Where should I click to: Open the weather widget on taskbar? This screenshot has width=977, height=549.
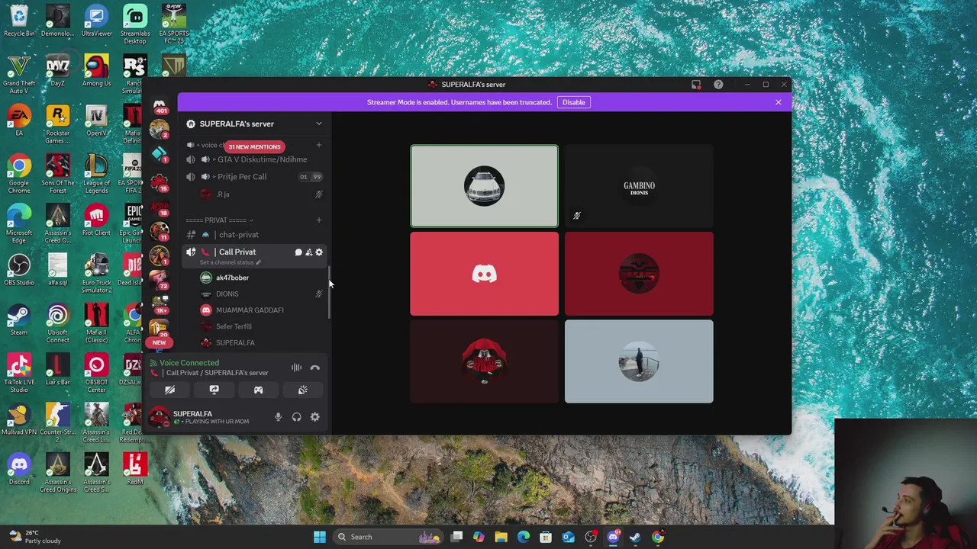coord(34,537)
